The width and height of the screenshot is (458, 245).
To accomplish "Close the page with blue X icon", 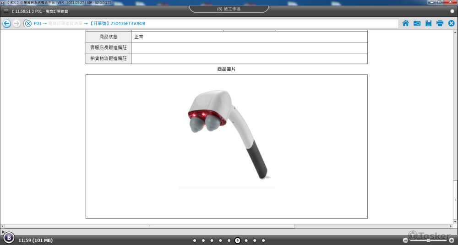I will (451, 23).
